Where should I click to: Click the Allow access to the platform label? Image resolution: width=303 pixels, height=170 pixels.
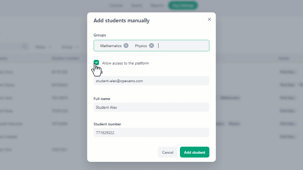click(x=125, y=63)
